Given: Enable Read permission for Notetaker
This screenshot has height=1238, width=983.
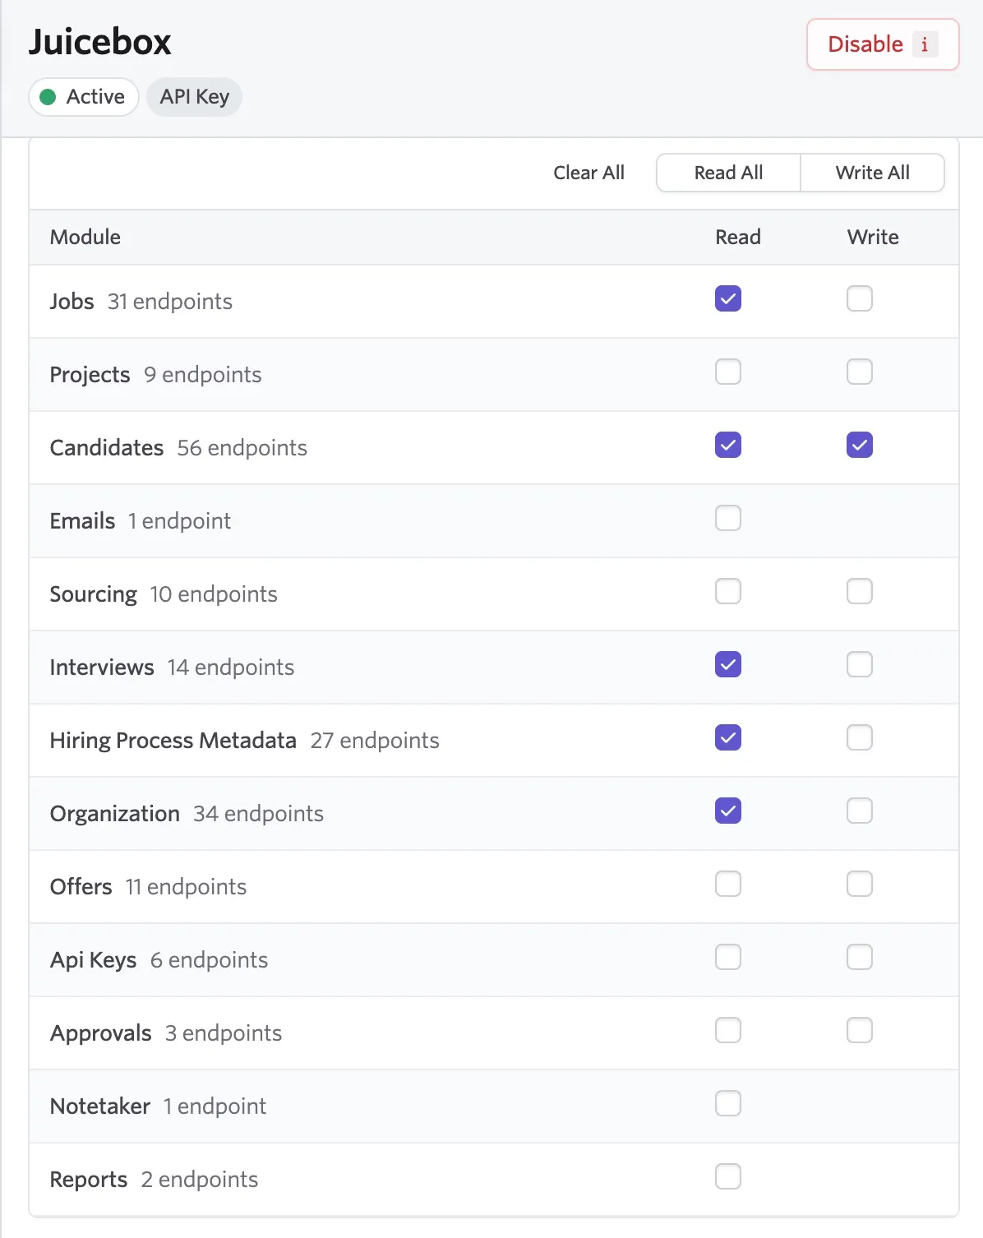Looking at the screenshot, I should click(x=728, y=1103).
